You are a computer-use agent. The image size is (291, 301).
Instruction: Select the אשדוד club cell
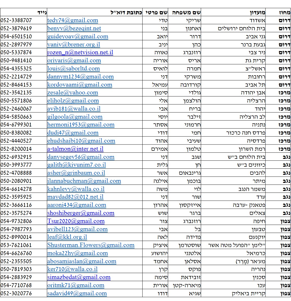(x=257, y=20)
